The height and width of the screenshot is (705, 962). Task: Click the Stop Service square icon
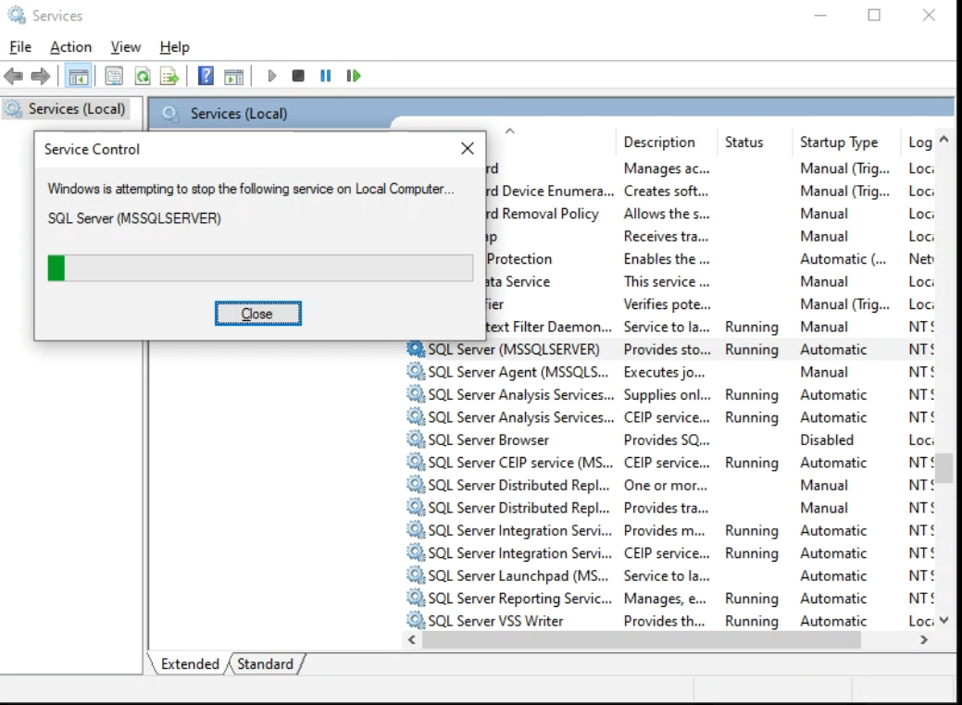pos(298,76)
